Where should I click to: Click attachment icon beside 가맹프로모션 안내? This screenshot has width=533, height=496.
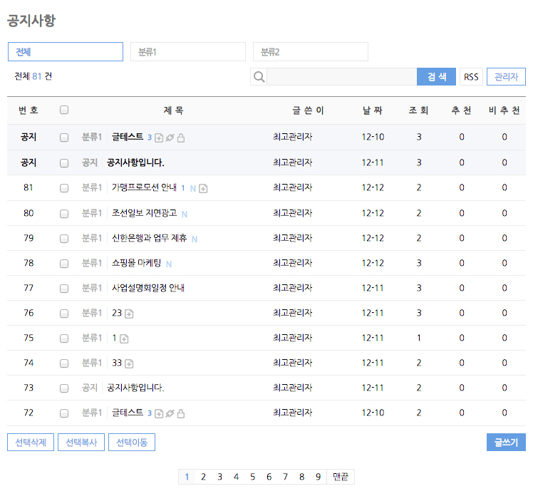coord(203,189)
